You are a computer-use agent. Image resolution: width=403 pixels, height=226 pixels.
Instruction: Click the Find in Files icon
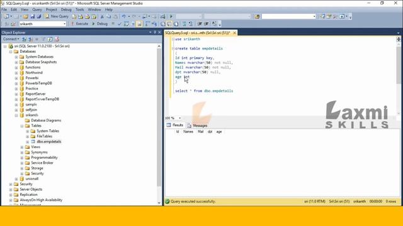click(257, 17)
